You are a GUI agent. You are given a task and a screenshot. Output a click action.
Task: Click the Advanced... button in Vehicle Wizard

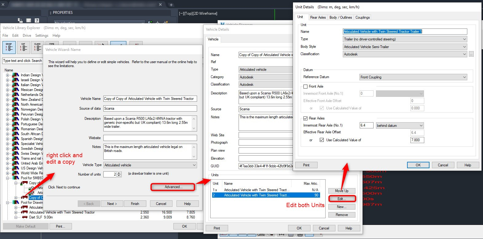point(173,187)
